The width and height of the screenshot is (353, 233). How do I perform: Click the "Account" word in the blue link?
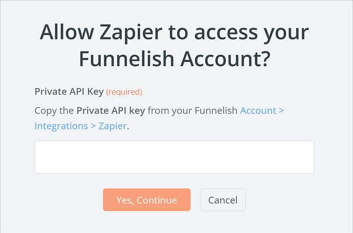(257, 110)
